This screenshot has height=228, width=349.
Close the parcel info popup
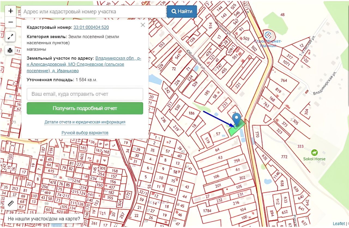tap(143, 25)
